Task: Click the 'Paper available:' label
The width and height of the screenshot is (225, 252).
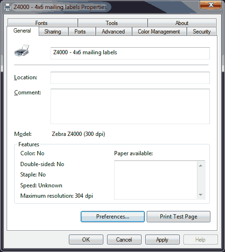Action: pyautogui.click(x=133, y=153)
